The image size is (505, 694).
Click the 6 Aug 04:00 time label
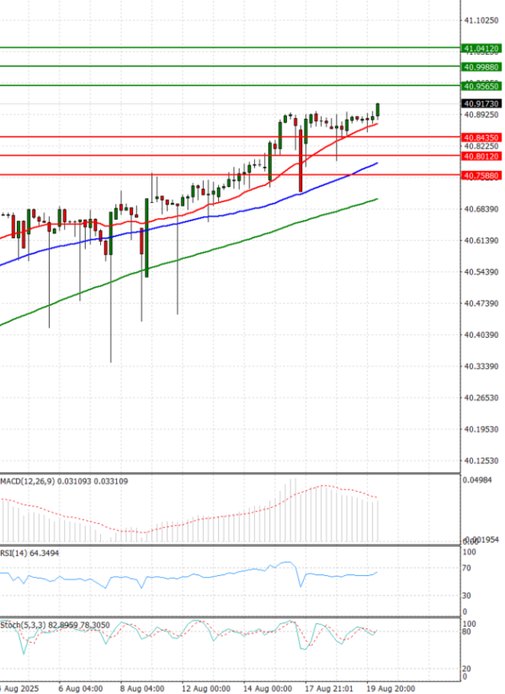click(x=82, y=687)
